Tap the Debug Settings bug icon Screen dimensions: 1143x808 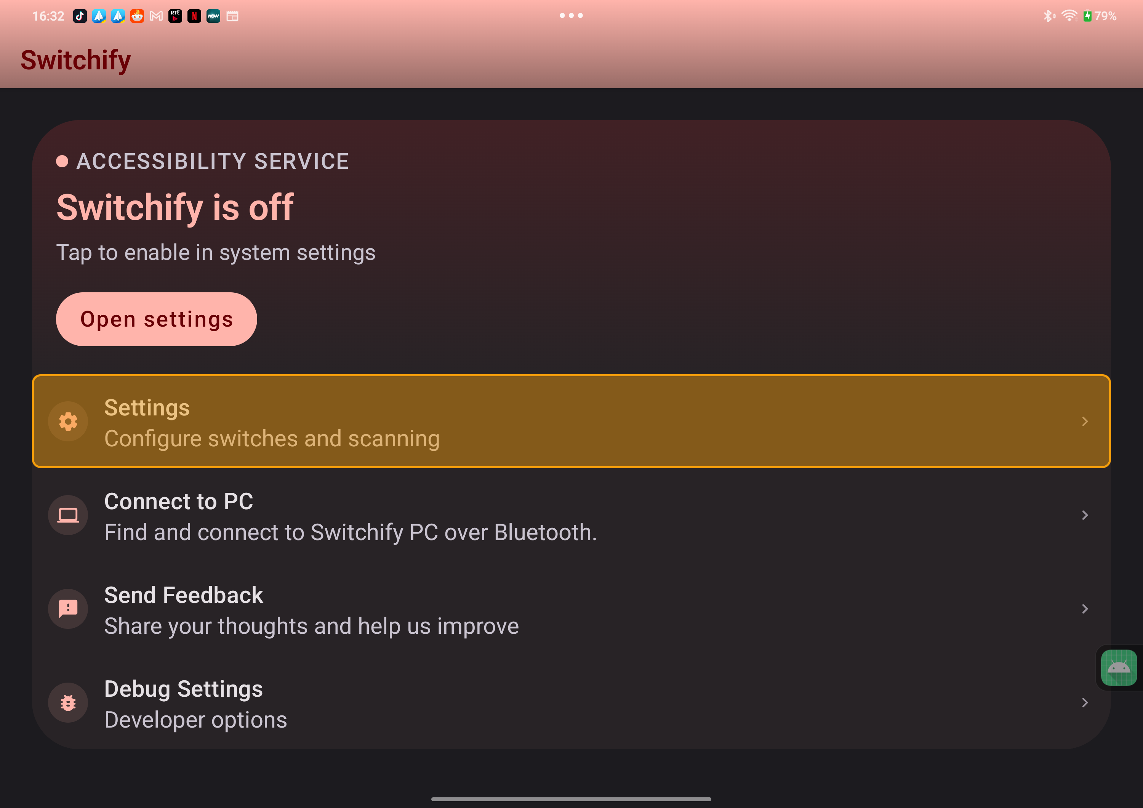(x=68, y=702)
